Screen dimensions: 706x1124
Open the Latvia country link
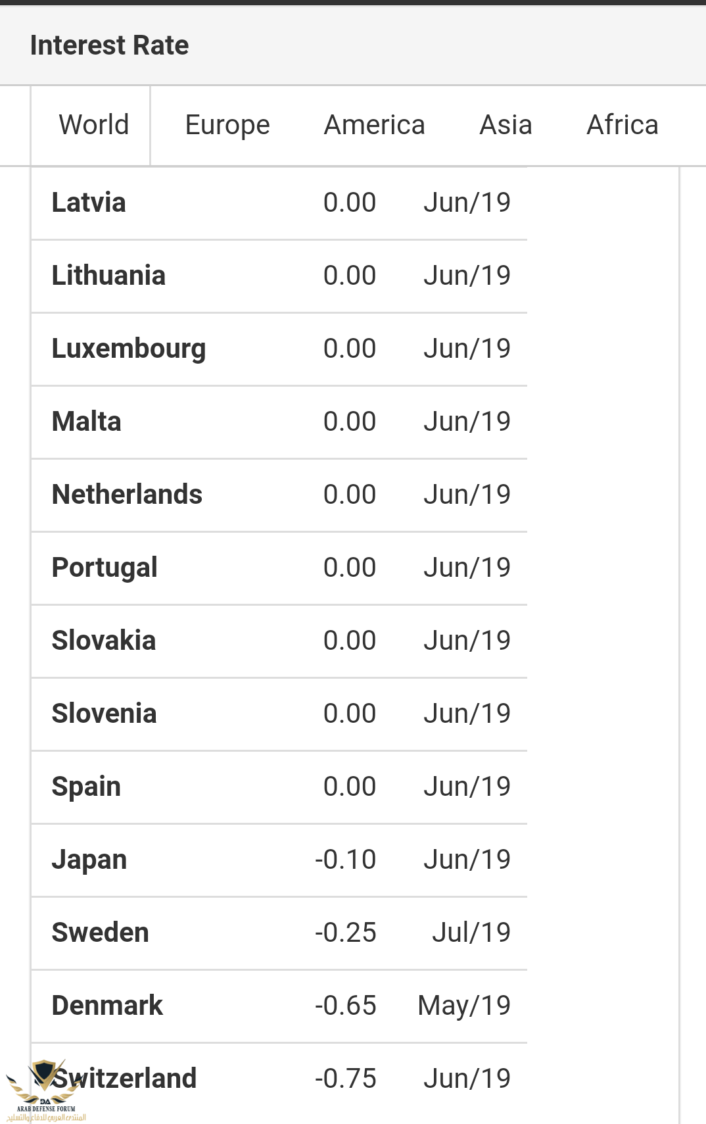tap(89, 203)
